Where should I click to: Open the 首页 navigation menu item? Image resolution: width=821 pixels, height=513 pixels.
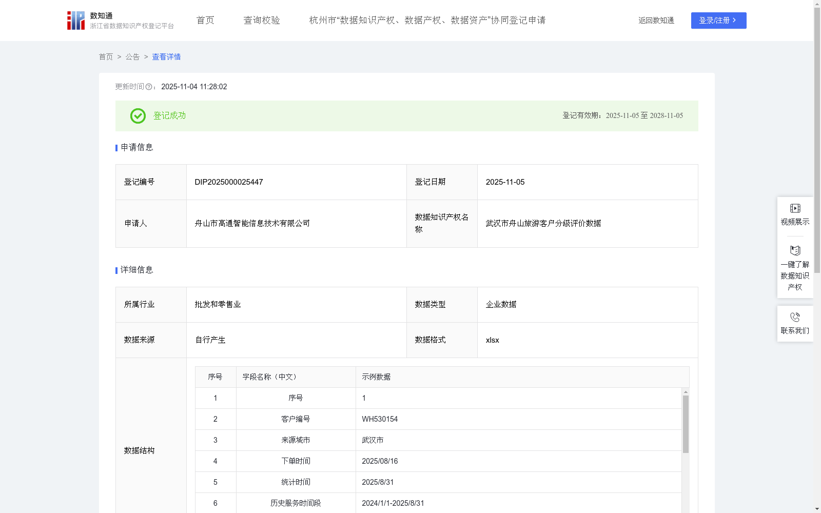[205, 21]
